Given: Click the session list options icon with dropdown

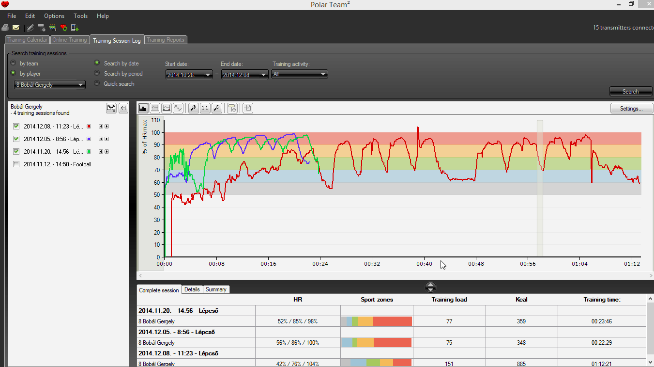Looking at the screenshot, I should (x=111, y=108).
